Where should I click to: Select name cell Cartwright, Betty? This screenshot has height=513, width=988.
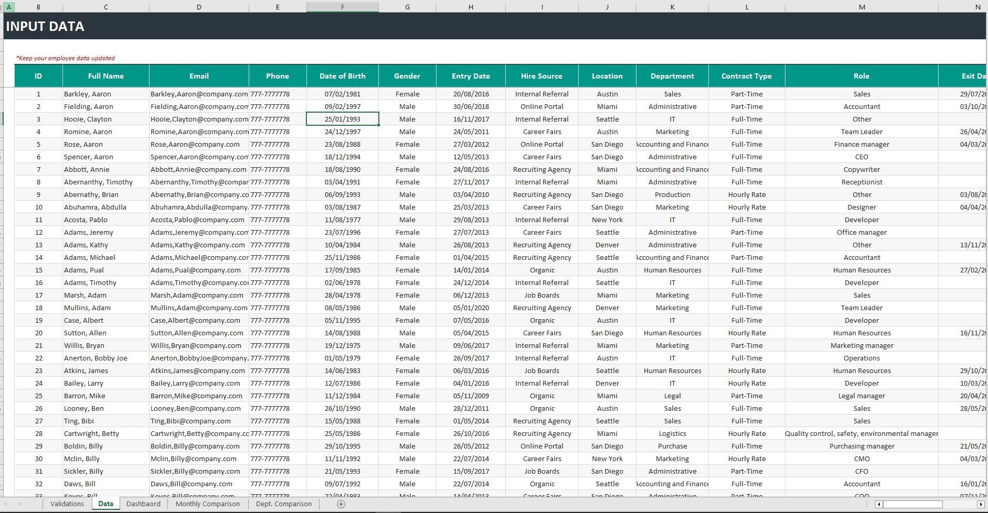(106, 433)
